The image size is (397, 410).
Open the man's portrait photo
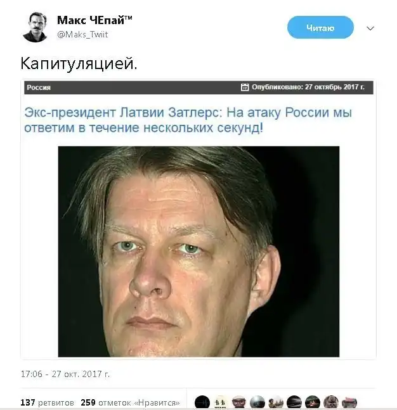pos(198,252)
